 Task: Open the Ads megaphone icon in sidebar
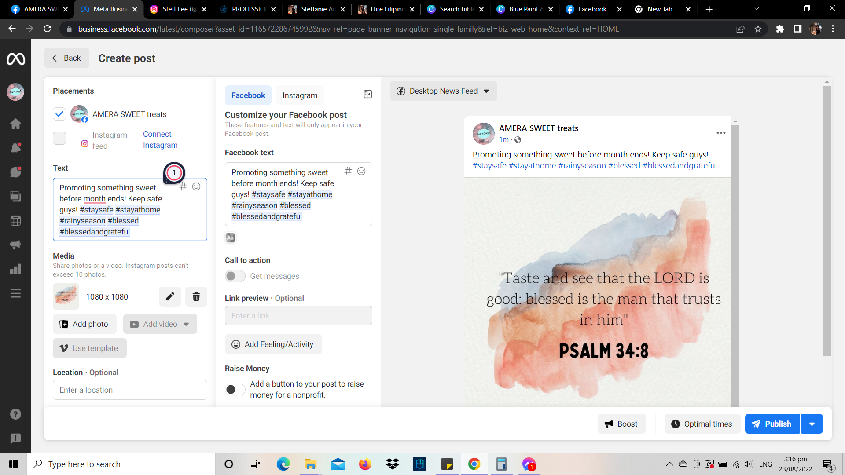pos(16,245)
